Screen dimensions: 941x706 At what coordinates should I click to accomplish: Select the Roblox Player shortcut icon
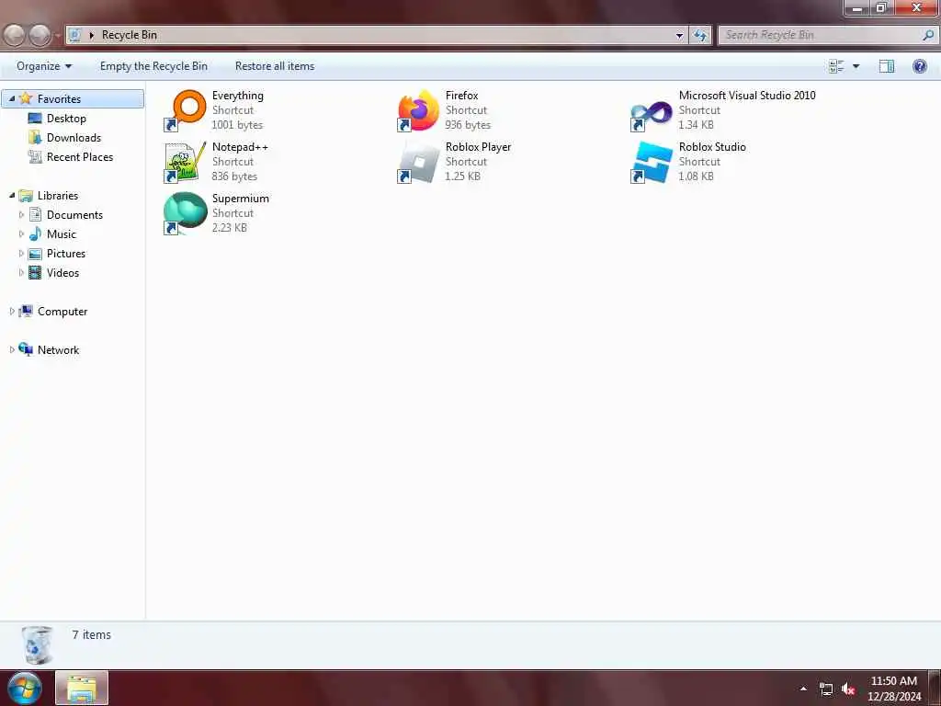tap(418, 162)
